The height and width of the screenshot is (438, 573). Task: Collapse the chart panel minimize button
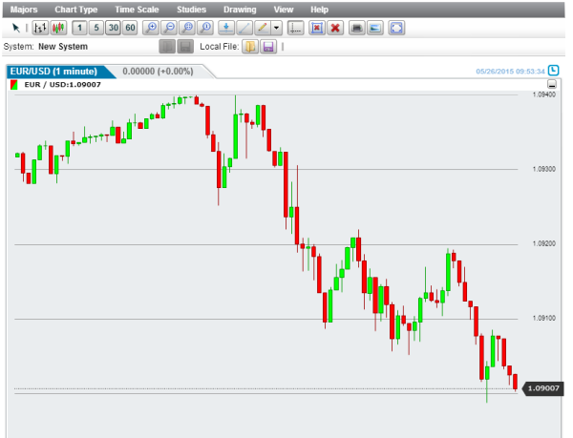pos(552,84)
